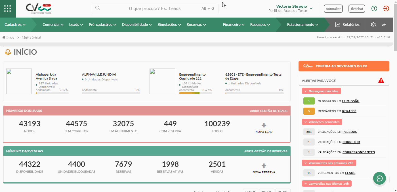Click the home icon in the breadcrumb
Screen dimensions: 397x192
point(4,37)
